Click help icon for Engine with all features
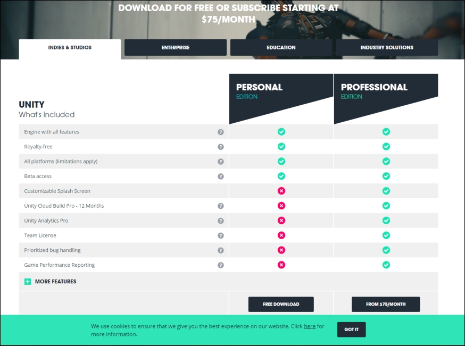The width and height of the screenshot is (465, 346). click(x=221, y=132)
